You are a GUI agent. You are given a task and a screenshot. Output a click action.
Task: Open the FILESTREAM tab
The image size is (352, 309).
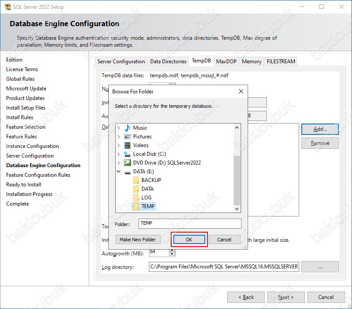[x=281, y=62]
